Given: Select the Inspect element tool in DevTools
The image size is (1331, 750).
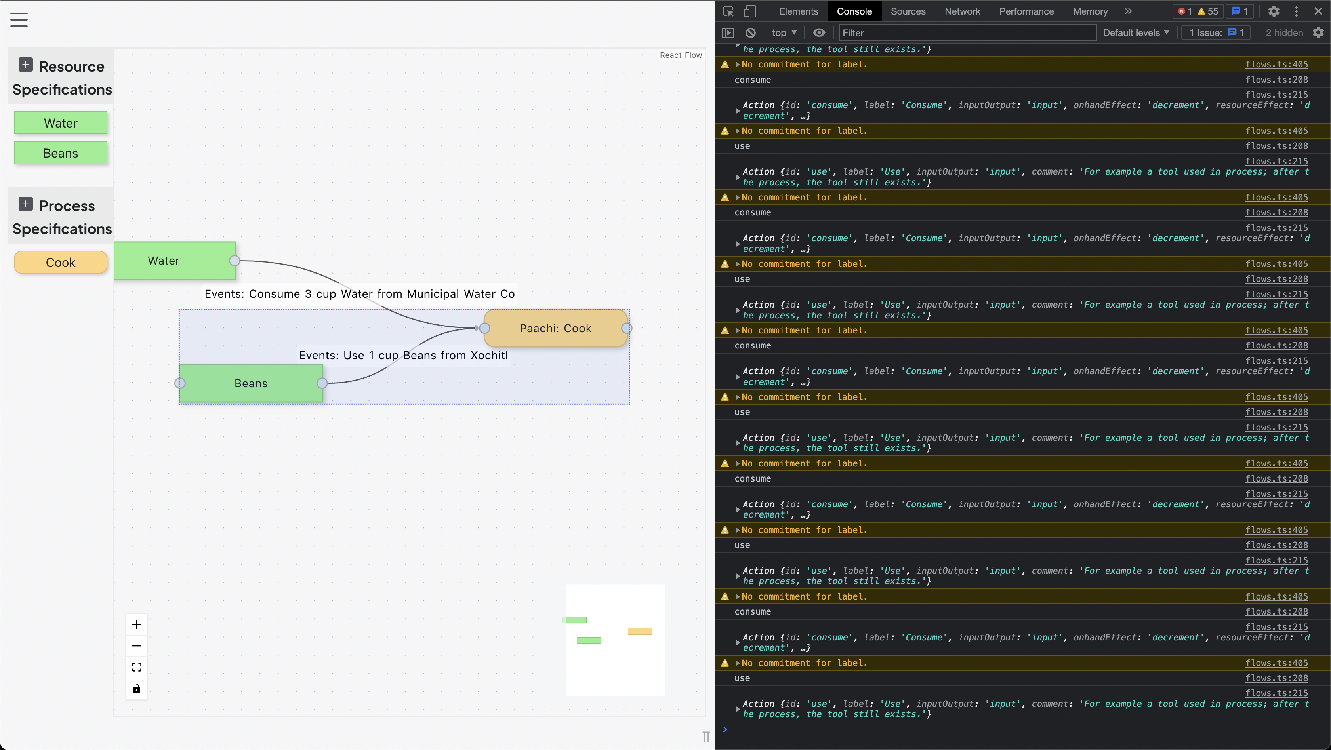Looking at the screenshot, I should point(728,11).
